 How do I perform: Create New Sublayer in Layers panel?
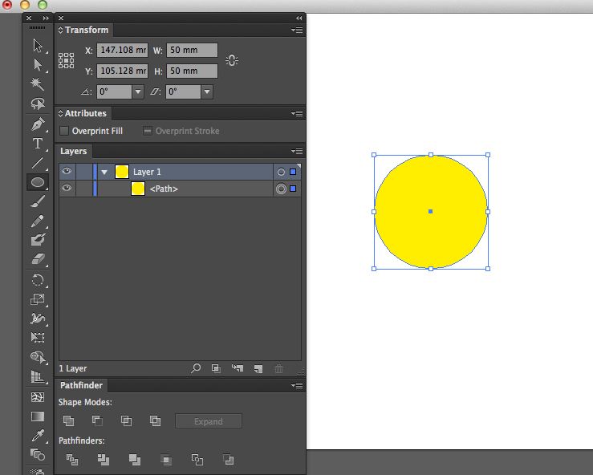pyautogui.click(x=238, y=368)
